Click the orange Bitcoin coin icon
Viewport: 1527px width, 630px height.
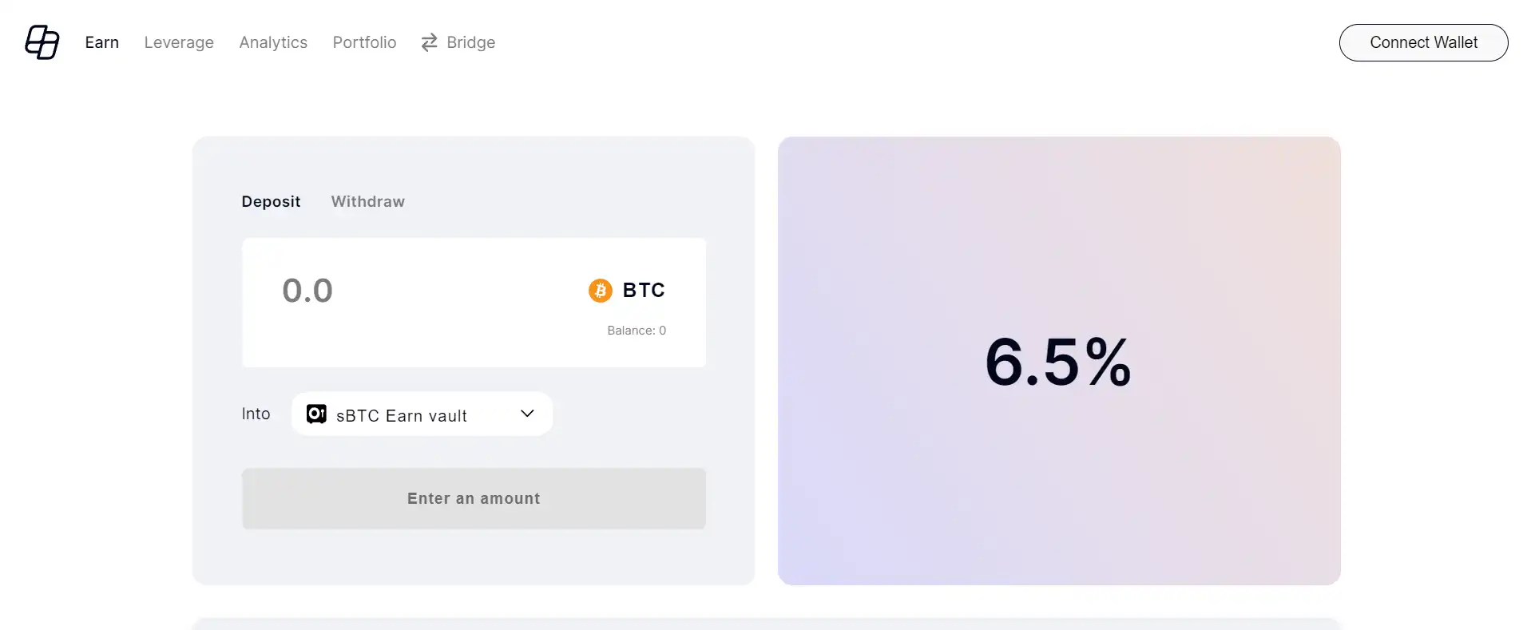[600, 291]
